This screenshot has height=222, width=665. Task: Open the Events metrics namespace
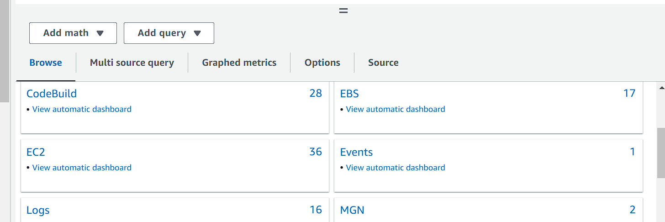(x=356, y=152)
